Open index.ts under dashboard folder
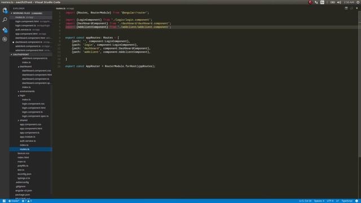361x203 pixels. tap(27, 87)
